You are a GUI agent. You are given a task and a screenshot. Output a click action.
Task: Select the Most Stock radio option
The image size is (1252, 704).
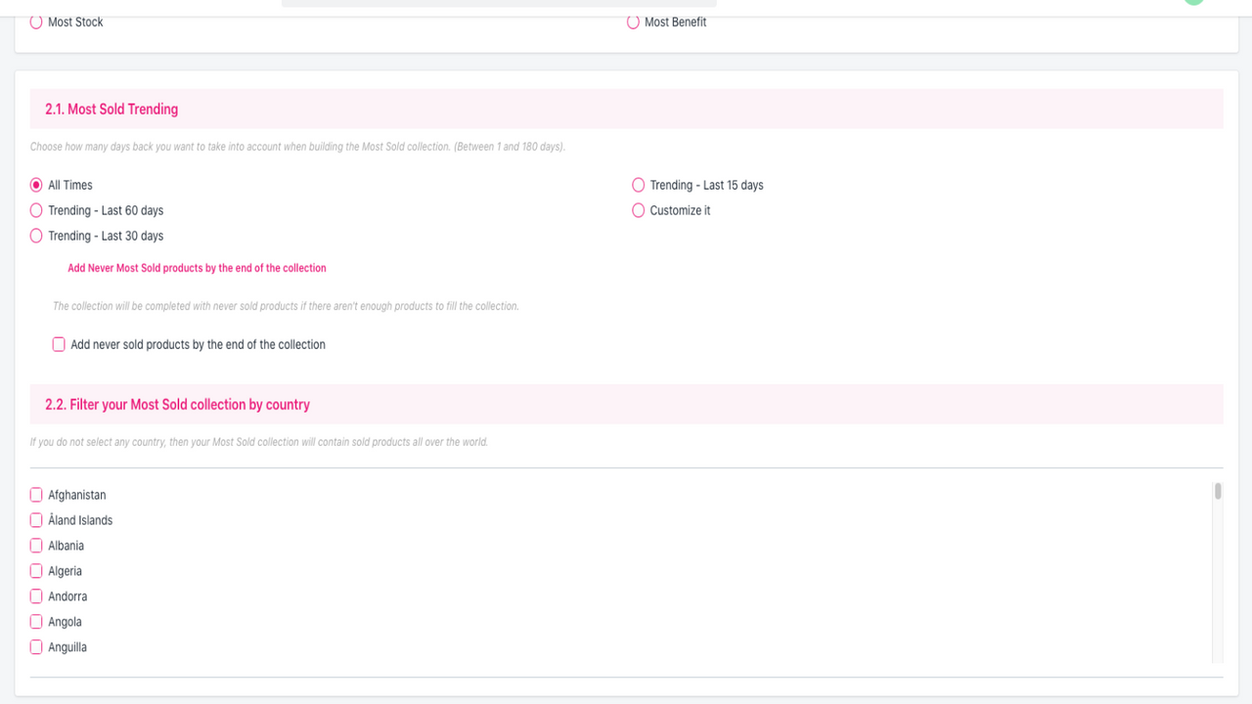coord(36,22)
